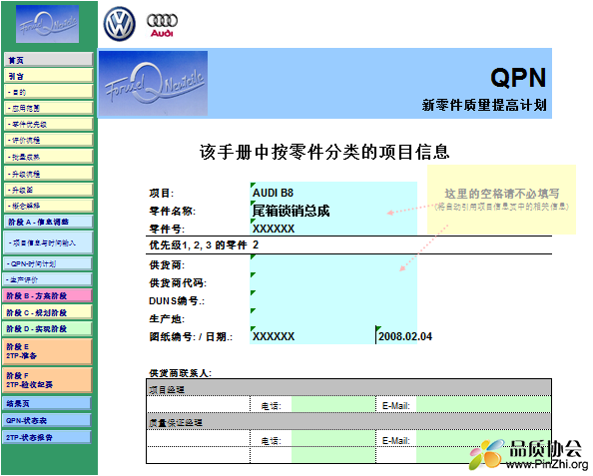Open 阶段 F 2TP-验收纪要
Viewport: 593px width, 476px height.
click(x=47, y=380)
